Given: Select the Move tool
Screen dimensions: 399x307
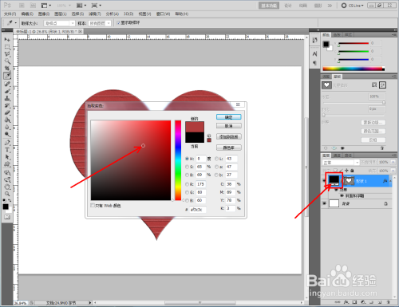Looking at the screenshot, I should [7, 40].
